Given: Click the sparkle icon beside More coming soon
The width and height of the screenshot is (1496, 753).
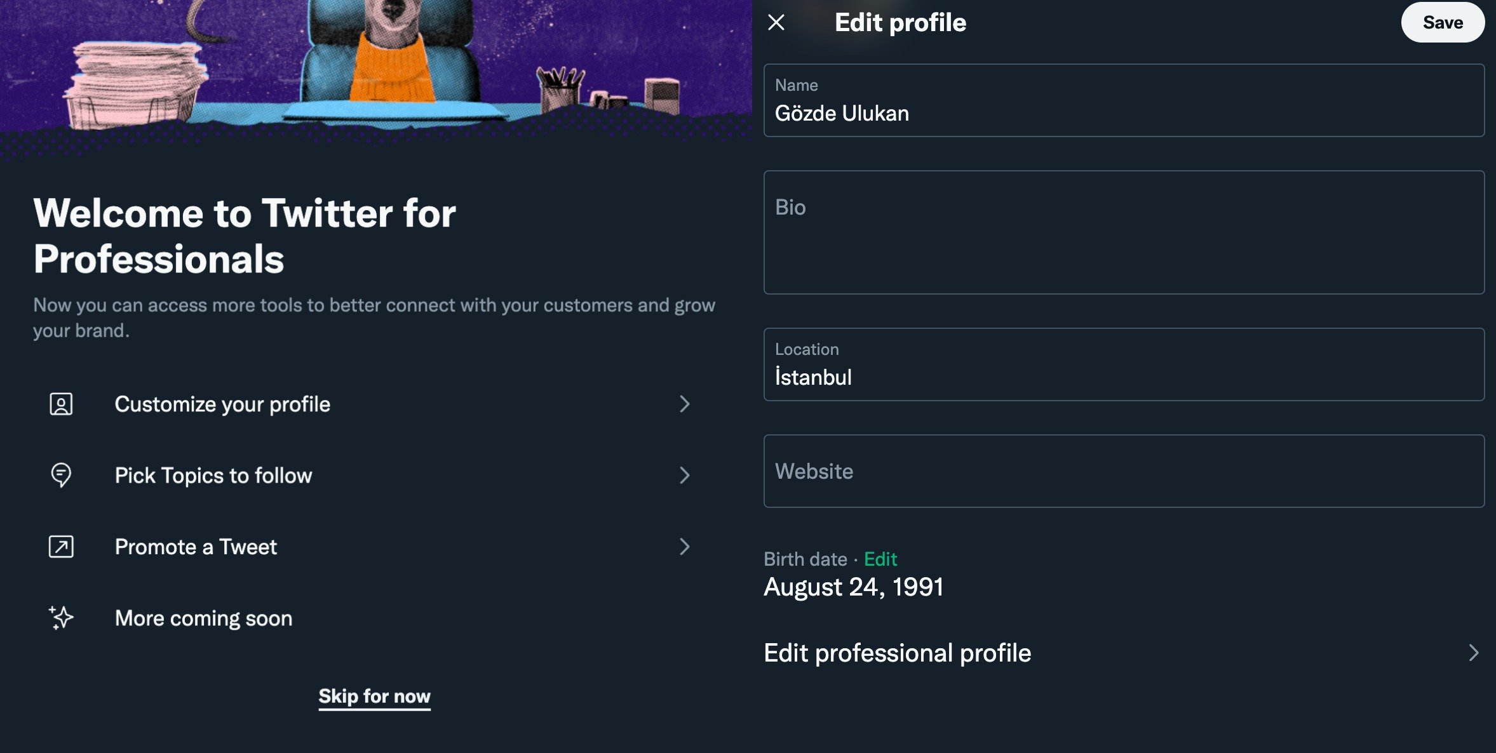Looking at the screenshot, I should (61, 618).
